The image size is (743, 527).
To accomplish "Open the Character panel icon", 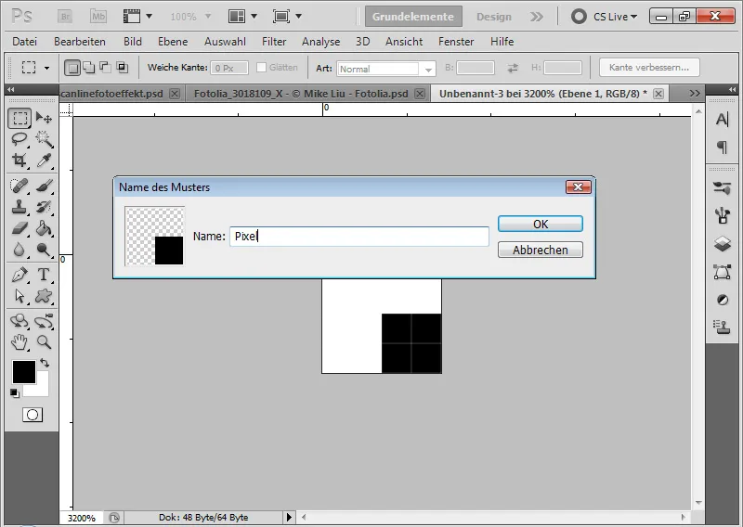I will click(722, 120).
